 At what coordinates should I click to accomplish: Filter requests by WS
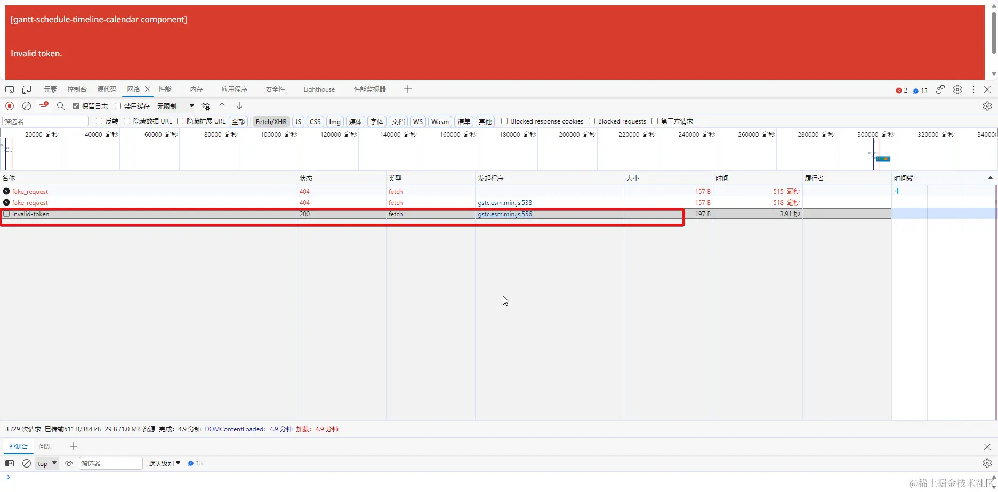click(418, 121)
